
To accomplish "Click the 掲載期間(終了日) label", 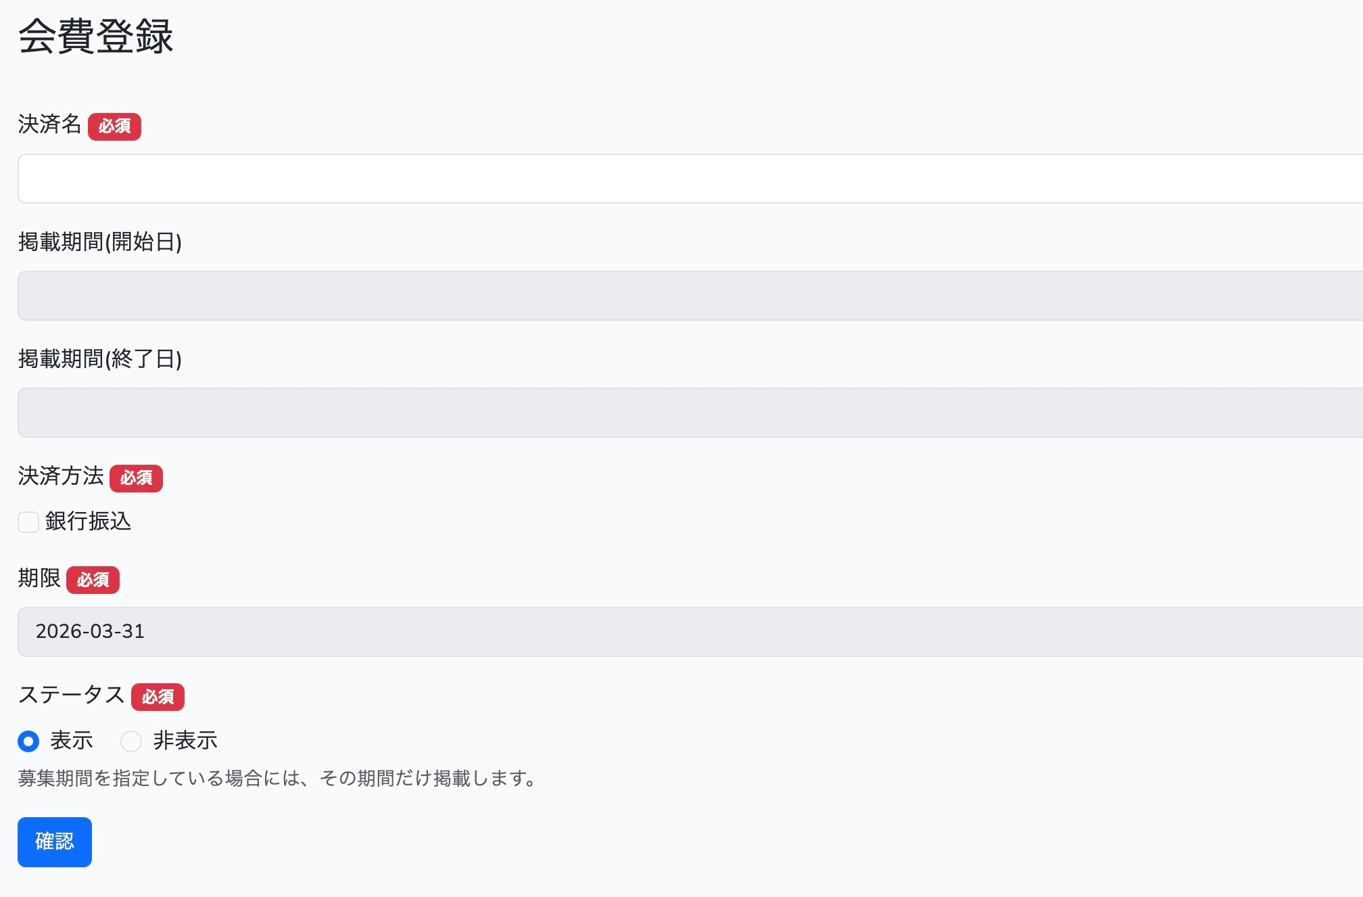I will [100, 359].
